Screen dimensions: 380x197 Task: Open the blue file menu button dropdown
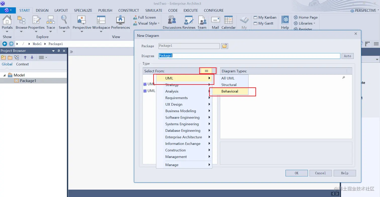pyautogui.click(x=8, y=10)
